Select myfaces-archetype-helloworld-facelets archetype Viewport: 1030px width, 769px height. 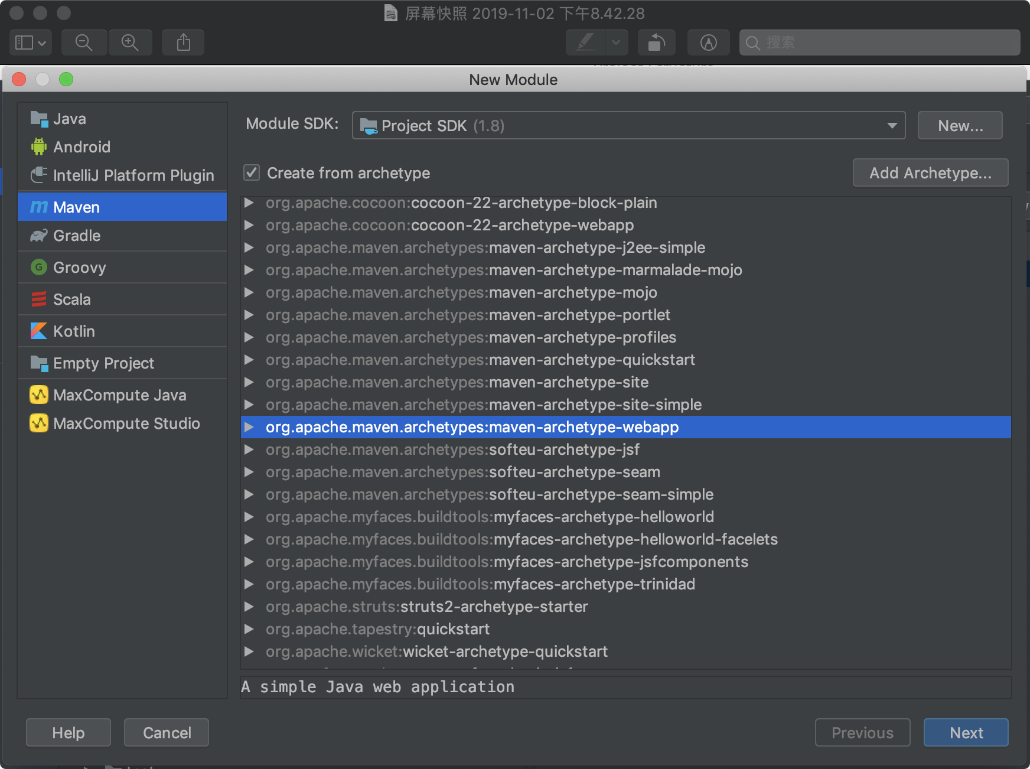tap(626, 539)
